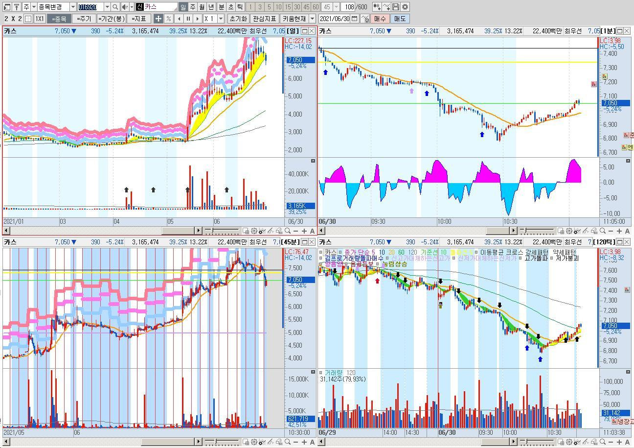Click the 매수 buy button

(380, 19)
